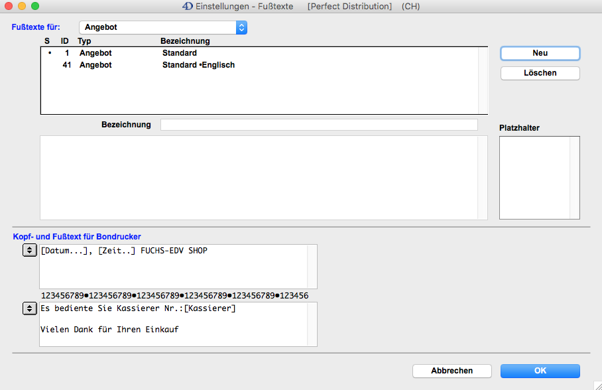The height and width of the screenshot is (390, 602).
Task: Open footer text stepper for Bondrucker
Action: point(30,308)
